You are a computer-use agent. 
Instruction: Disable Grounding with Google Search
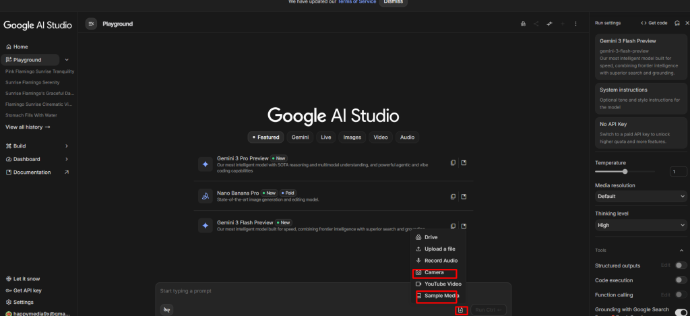681,311
